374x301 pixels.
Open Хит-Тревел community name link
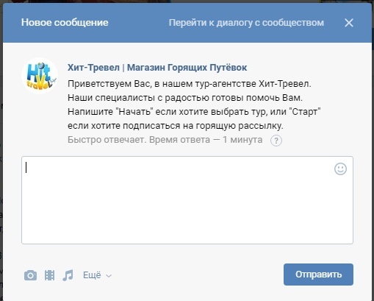[157, 68]
